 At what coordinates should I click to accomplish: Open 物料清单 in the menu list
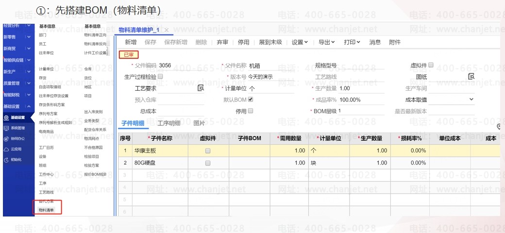[x=46, y=210]
